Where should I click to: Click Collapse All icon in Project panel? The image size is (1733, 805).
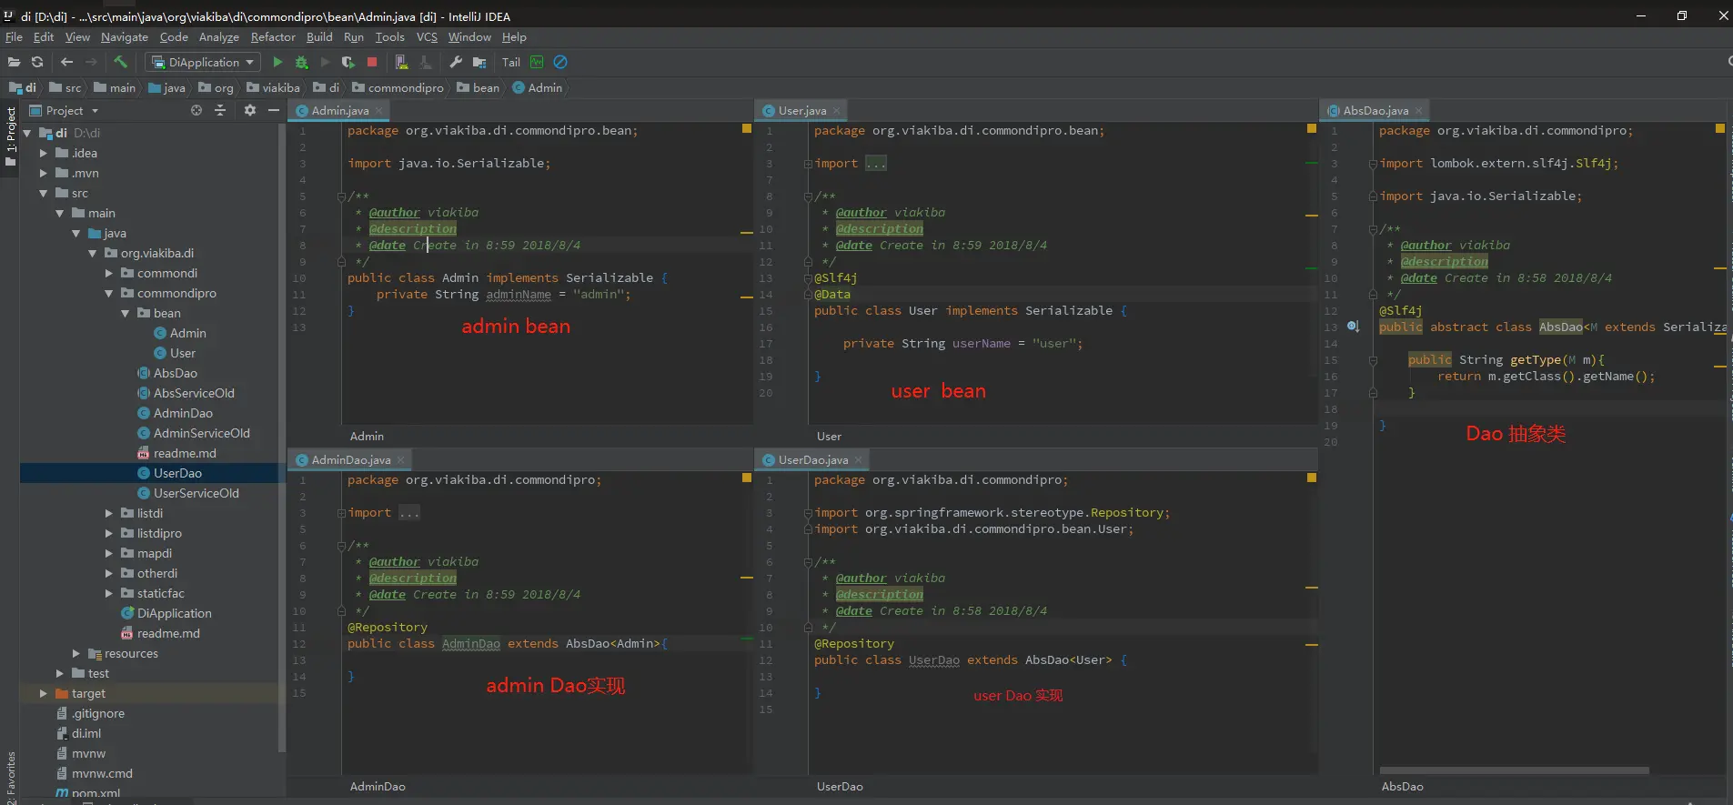220,110
